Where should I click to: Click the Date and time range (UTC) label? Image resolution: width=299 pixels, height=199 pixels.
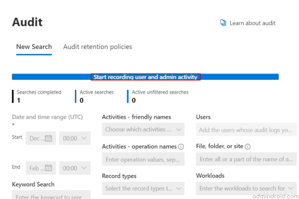tap(47, 117)
